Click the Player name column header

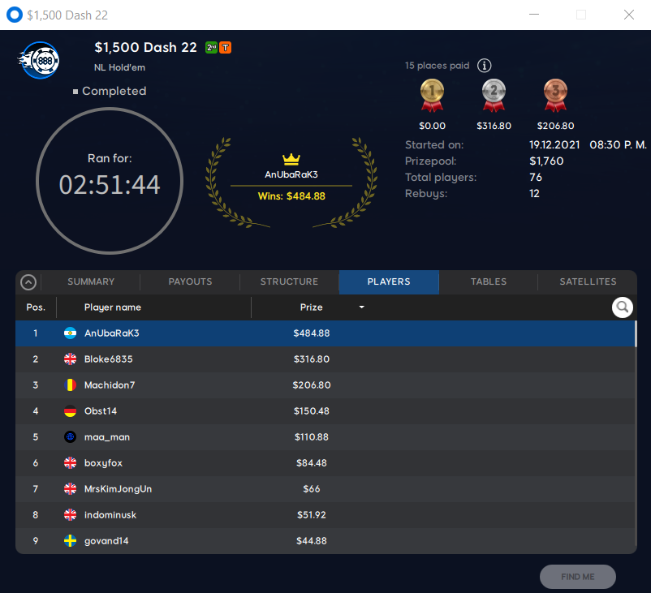coord(113,307)
